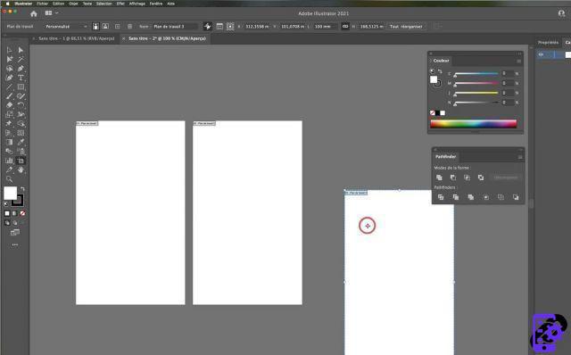Select the Eraser tool
The height and width of the screenshot is (355, 571).
tap(10, 105)
